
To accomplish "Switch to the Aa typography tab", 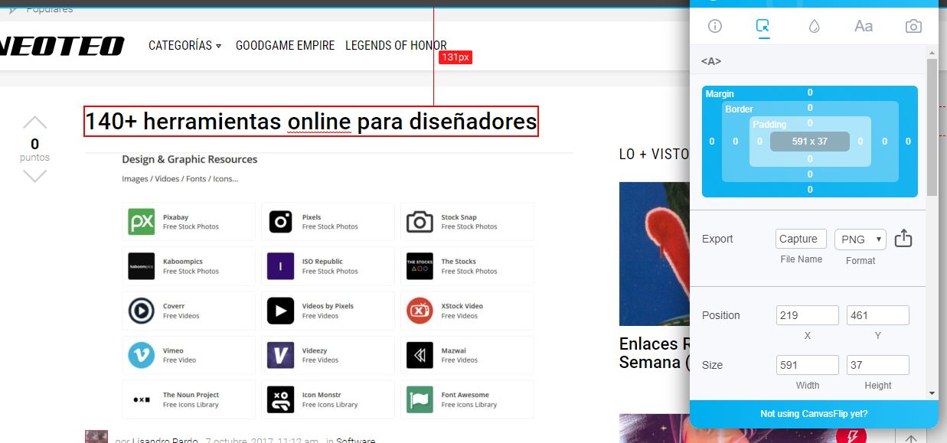I will [x=864, y=26].
